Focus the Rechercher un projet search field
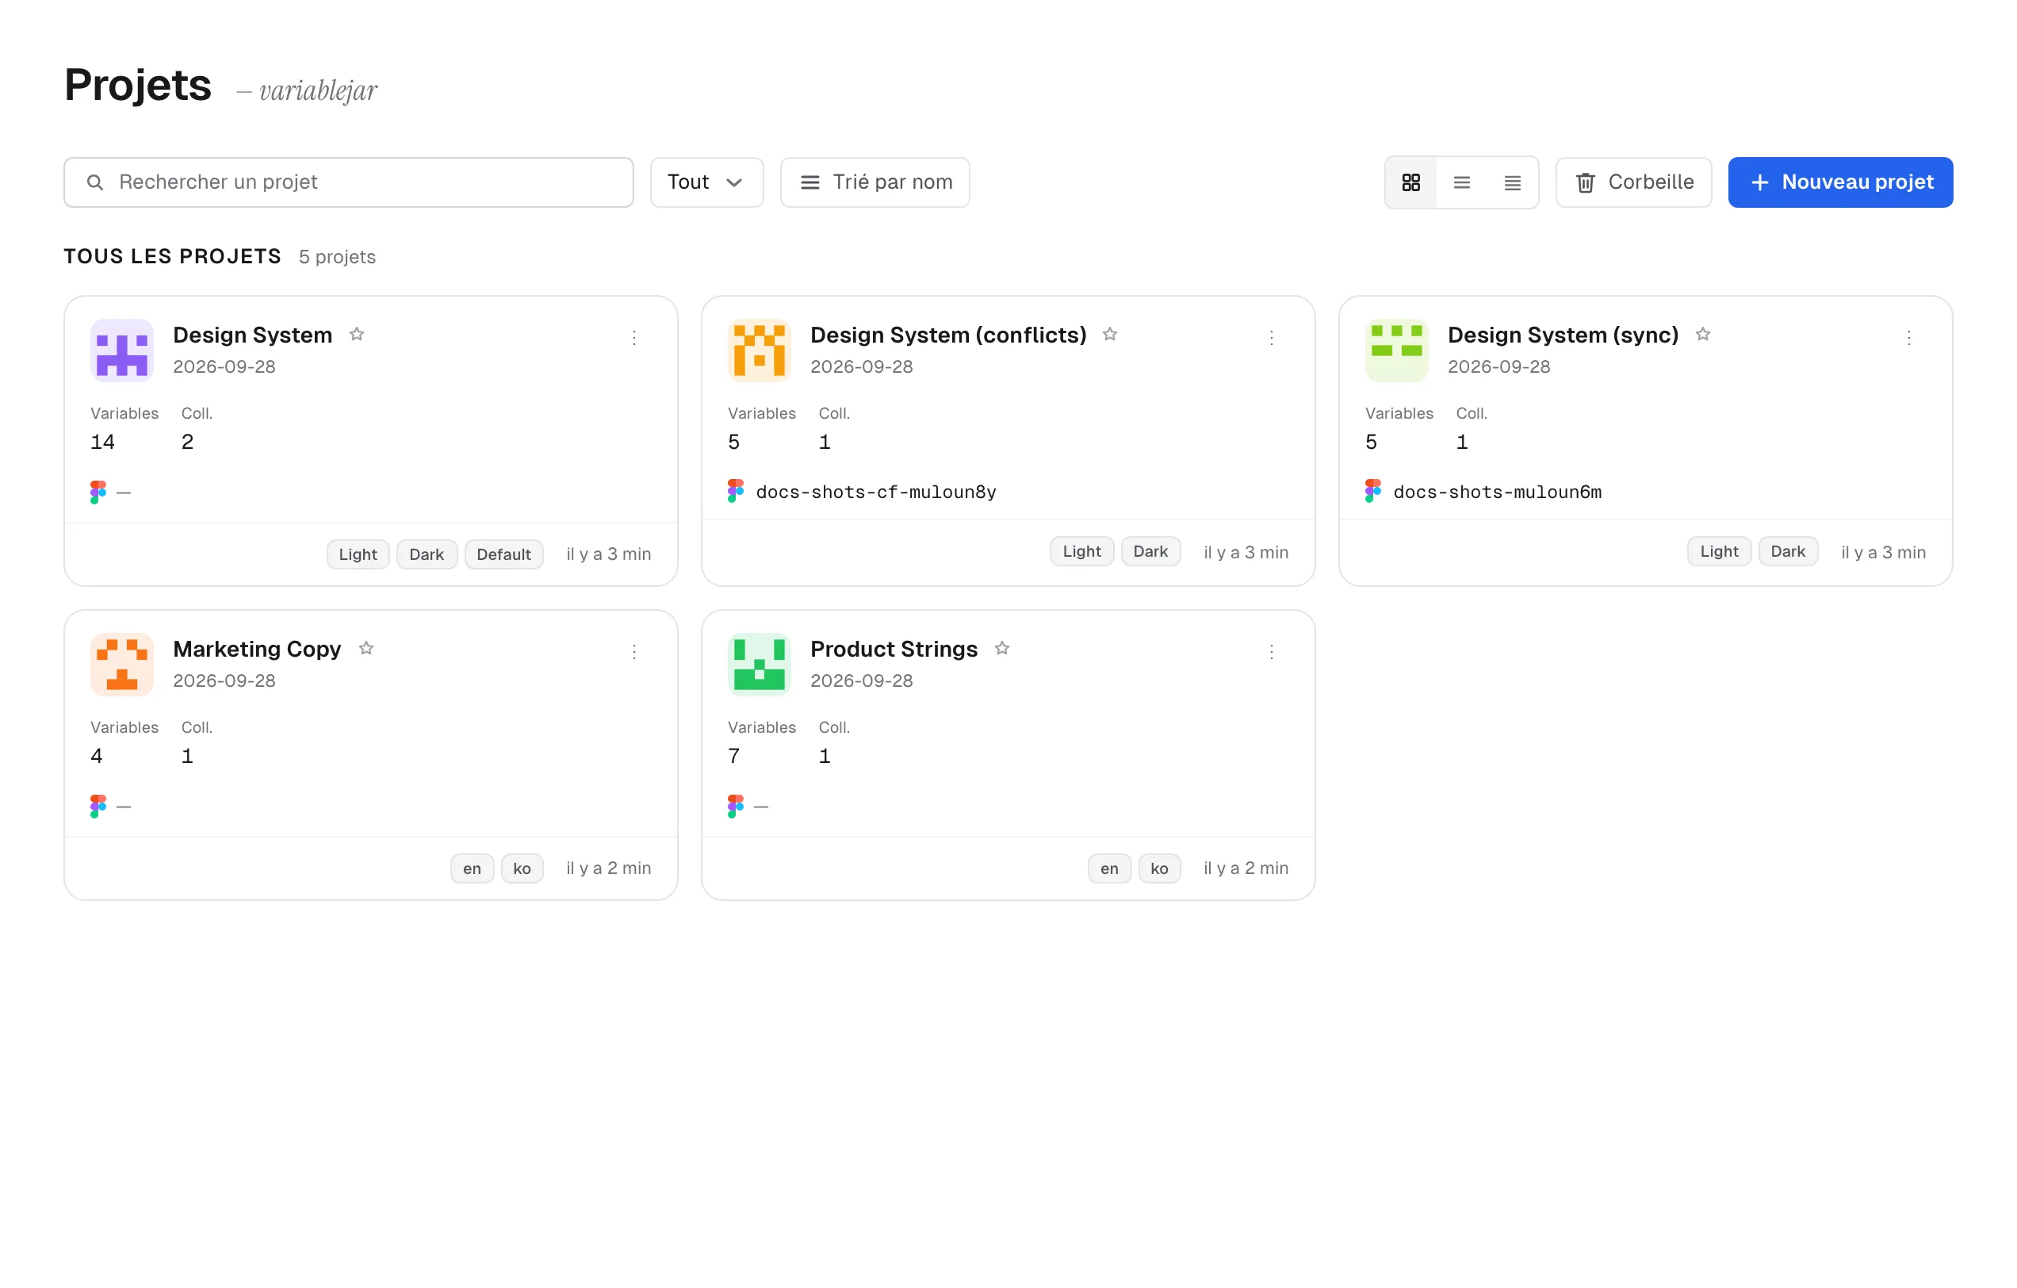Screen dimensions: 2017x1288 (348, 182)
